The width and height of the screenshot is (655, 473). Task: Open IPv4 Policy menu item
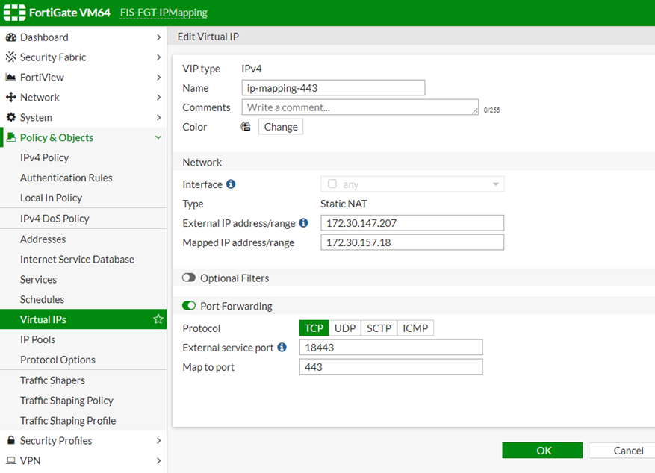(x=44, y=158)
